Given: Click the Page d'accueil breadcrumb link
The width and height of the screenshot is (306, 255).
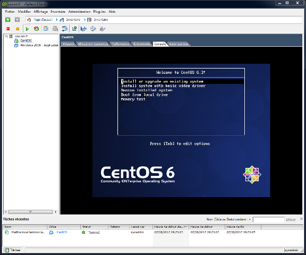Looking at the screenshot, I should pyautogui.click(x=43, y=20).
